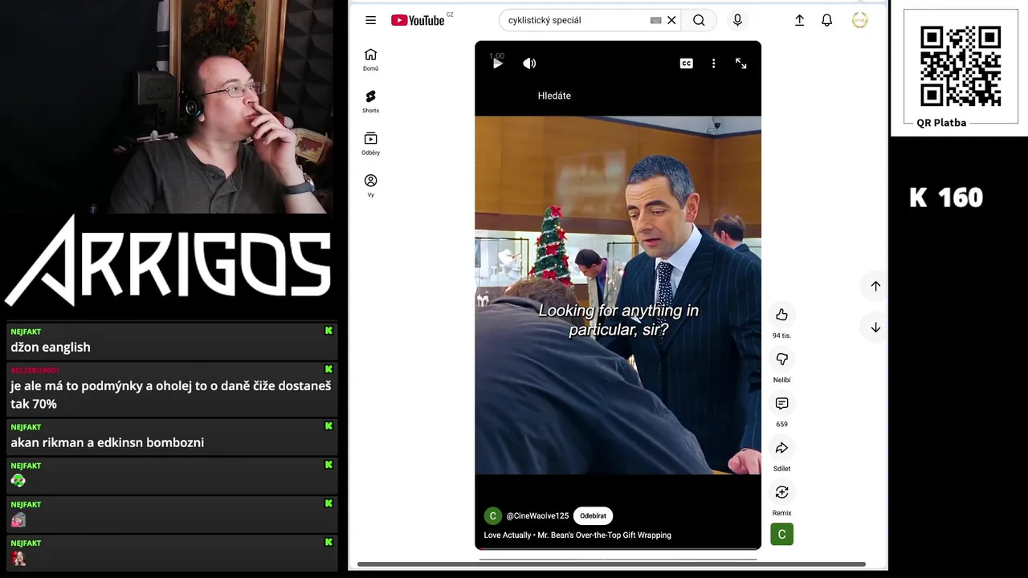Dislike the Short via Nelíbí thumbs down
The width and height of the screenshot is (1028, 578).
[781, 359]
